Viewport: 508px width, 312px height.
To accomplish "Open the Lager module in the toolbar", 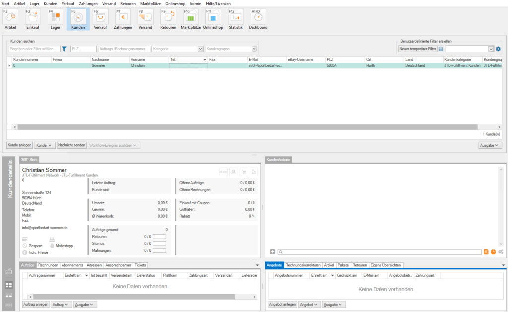I will coord(55,19).
